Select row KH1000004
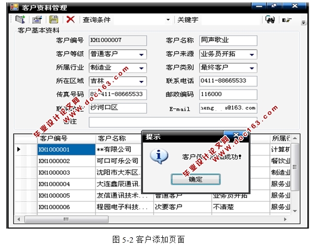Viewport: 313px width, 246px height. (x=66, y=184)
